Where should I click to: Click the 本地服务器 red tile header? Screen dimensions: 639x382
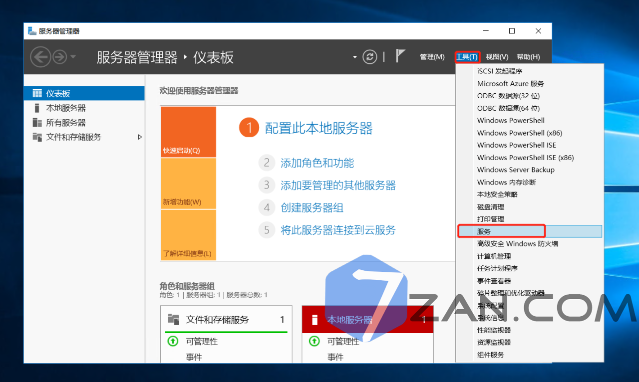pos(367,320)
